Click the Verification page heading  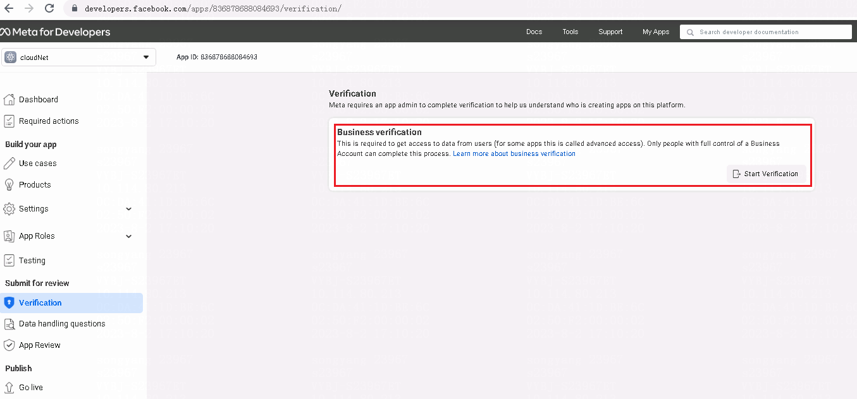(352, 93)
